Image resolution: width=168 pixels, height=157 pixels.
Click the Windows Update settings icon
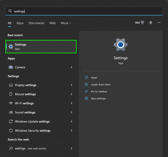click(x=11, y=121)
